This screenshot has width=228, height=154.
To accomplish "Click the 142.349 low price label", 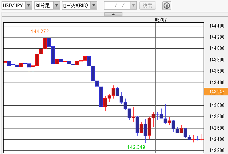I will 136,147.
